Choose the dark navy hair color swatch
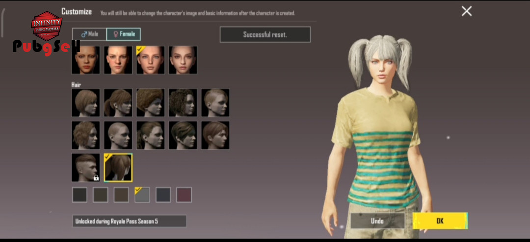Screen dimensions: 530x242 coord(163,195)
